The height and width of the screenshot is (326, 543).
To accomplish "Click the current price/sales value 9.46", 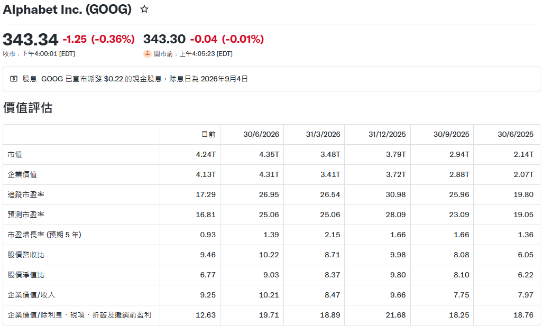I will (x=208, y=255).
